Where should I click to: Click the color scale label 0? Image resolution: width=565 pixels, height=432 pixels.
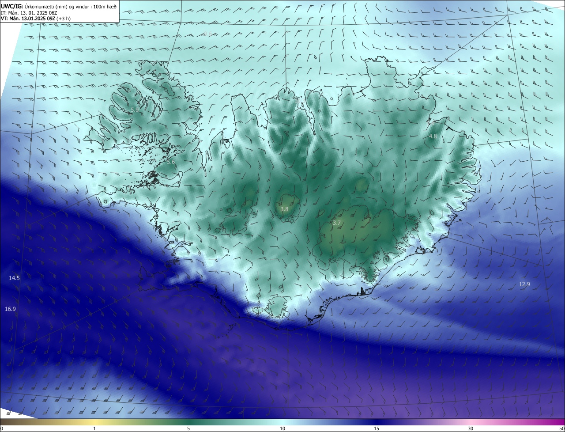(x=2, y=428)
